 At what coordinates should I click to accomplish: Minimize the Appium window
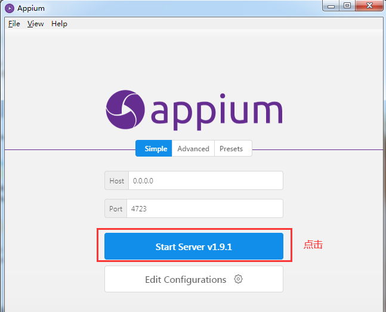331,5
